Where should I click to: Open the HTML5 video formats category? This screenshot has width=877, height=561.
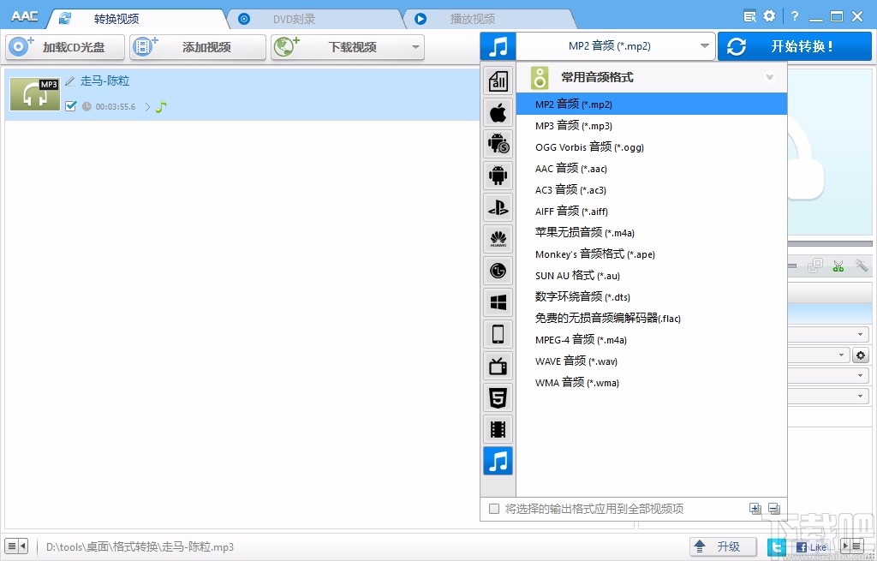pyautogui.click(x=498, y=397)
